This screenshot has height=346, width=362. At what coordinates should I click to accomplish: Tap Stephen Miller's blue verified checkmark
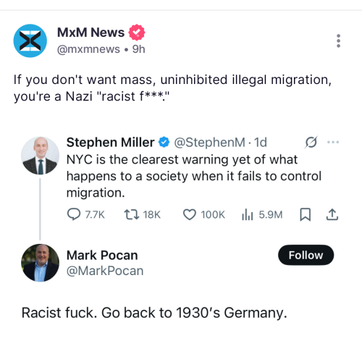[164, 142]
